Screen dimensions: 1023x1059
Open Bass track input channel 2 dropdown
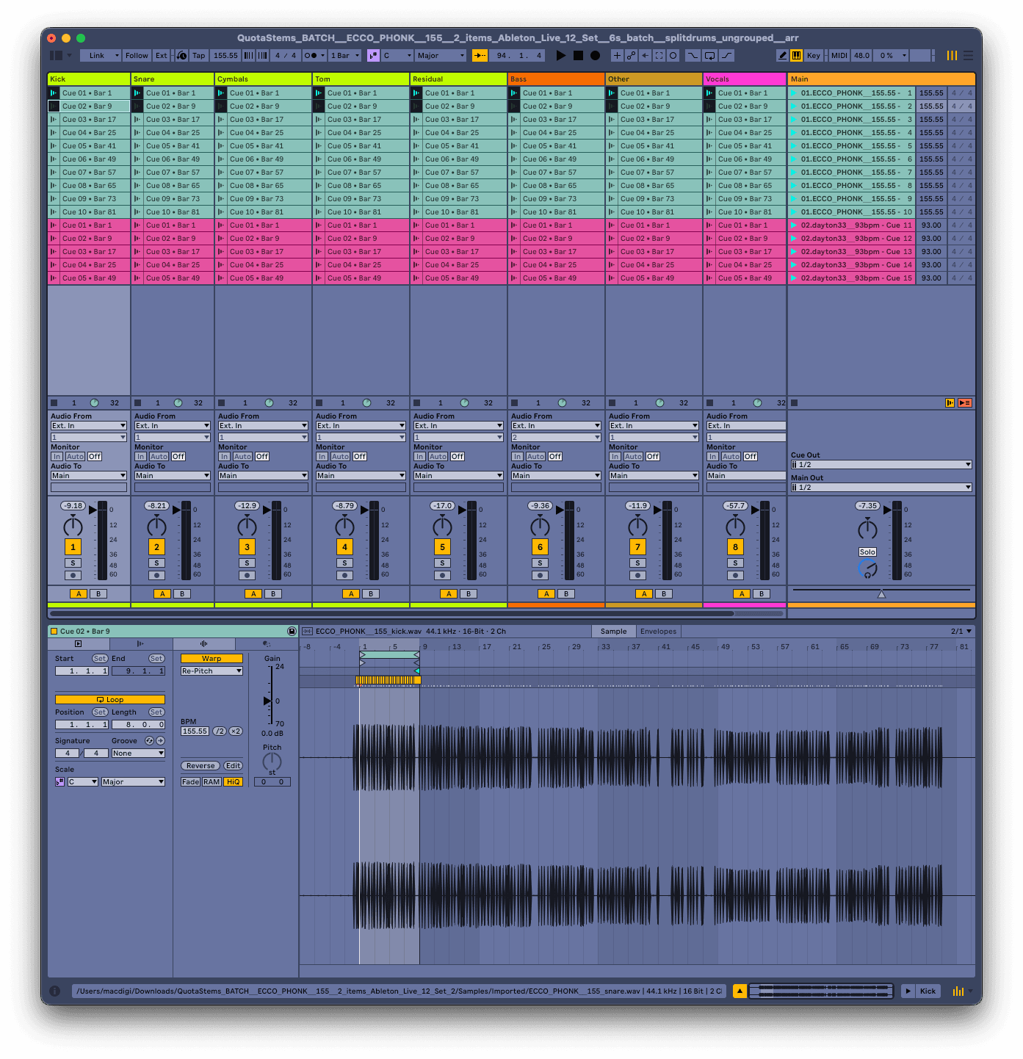point(556,438)
